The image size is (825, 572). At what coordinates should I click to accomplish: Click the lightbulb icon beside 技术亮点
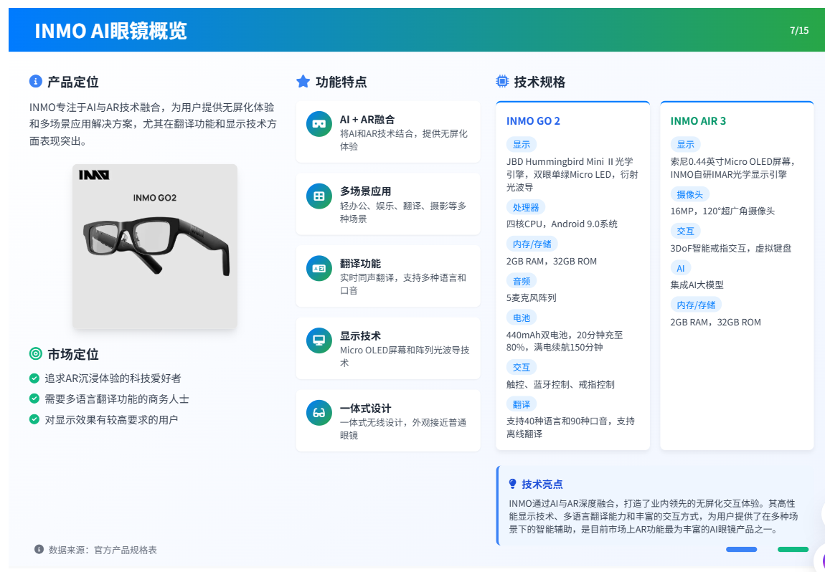pos(512,484)
